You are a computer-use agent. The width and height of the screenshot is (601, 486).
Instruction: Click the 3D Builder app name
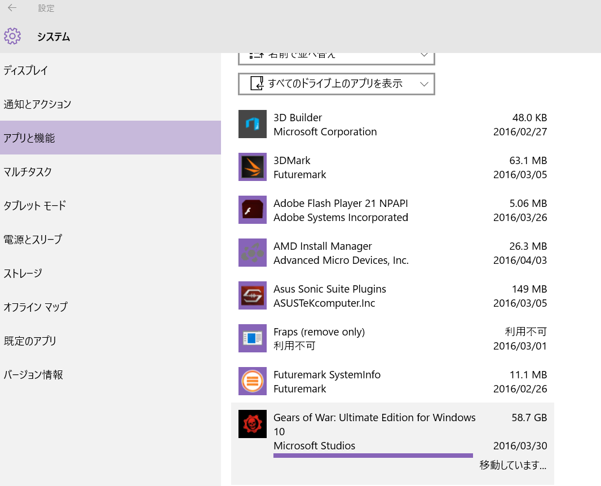[x=298, y=118]
